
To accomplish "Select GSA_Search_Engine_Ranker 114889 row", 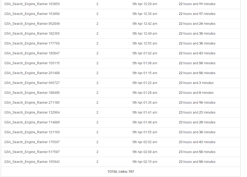I will coord(121,122).
